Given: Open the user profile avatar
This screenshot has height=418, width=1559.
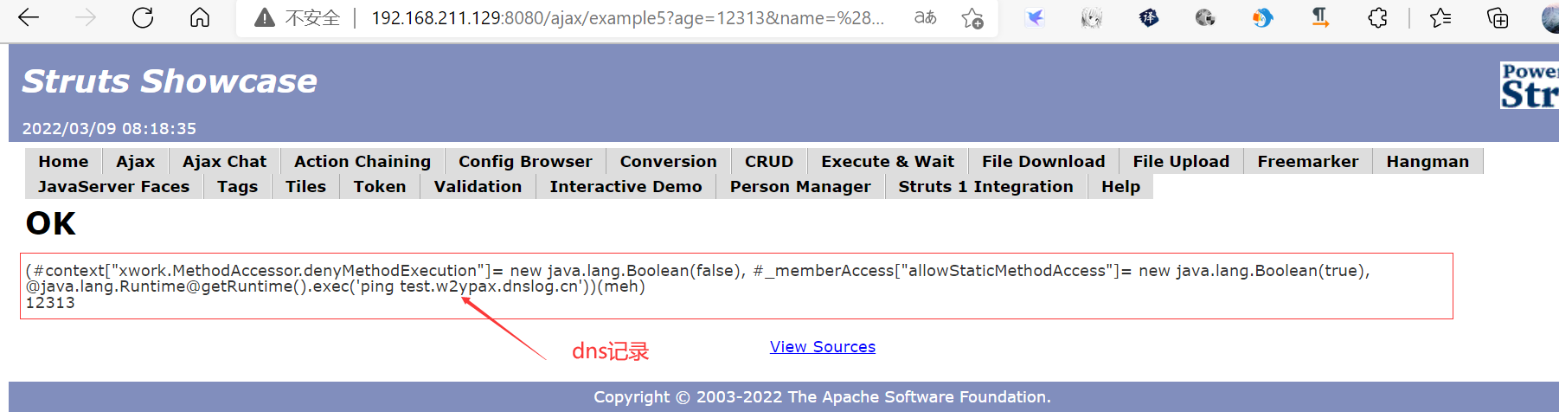Looking at the screenshot, I should tap(1550, 18).
